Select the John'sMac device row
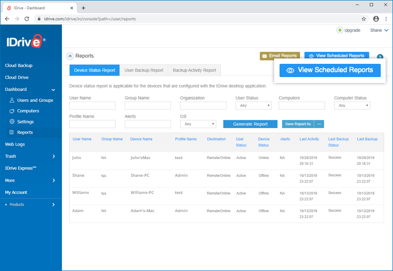The width and height of the screenshot is (393, 271). pos(226,161)
